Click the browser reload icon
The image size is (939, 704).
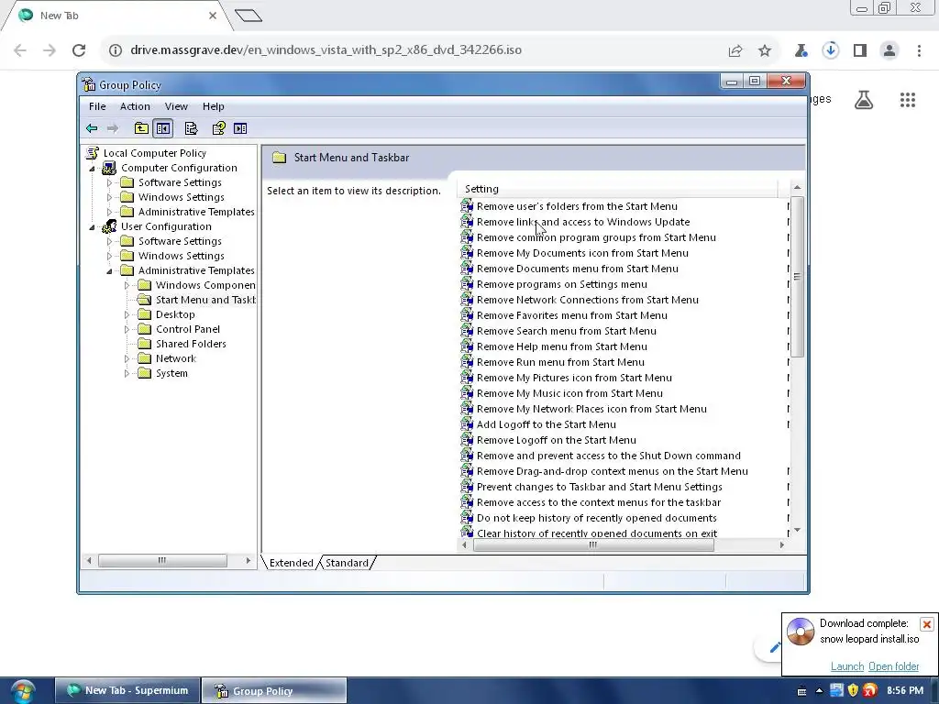pos(79,50)
